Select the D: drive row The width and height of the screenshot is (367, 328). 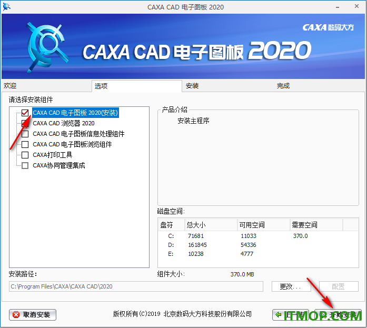pos(258,245)
